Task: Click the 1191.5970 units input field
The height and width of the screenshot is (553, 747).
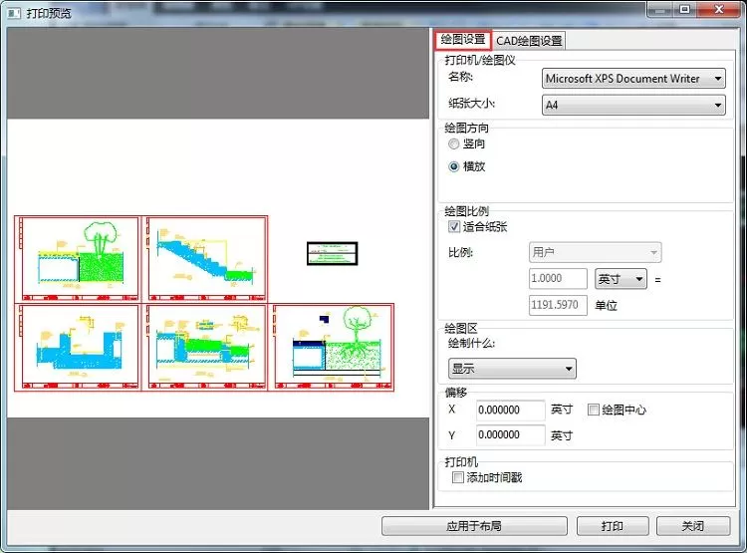Action: 558,305
